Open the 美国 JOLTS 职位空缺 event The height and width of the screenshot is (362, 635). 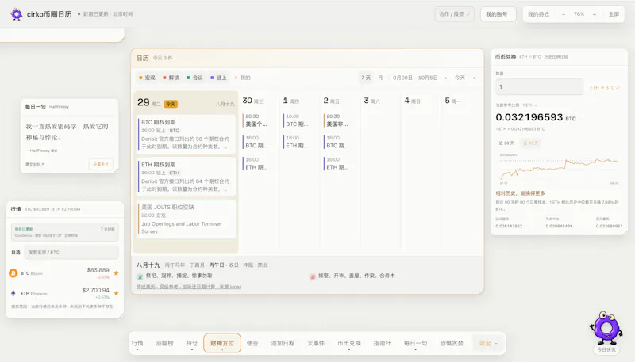(187, 219)
